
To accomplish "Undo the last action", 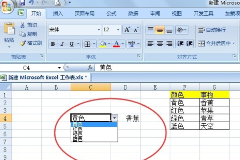I will 31,2.
